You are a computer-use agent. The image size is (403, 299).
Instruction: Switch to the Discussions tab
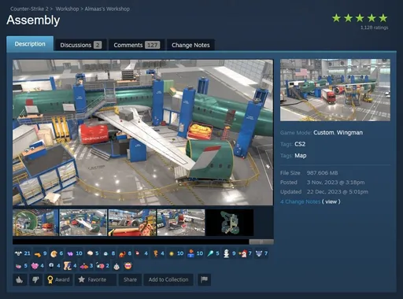80,45
